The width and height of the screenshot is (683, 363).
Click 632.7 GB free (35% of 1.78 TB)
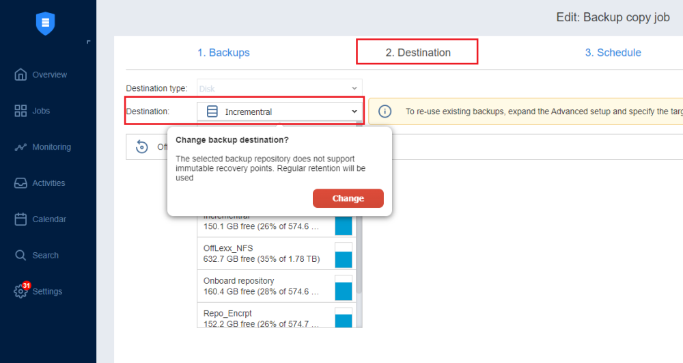262,259
